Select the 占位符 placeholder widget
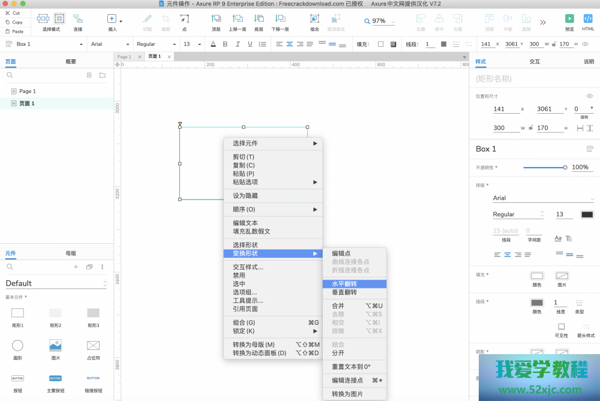Screen dimensions: 600x401 click(x=93, y=346)
